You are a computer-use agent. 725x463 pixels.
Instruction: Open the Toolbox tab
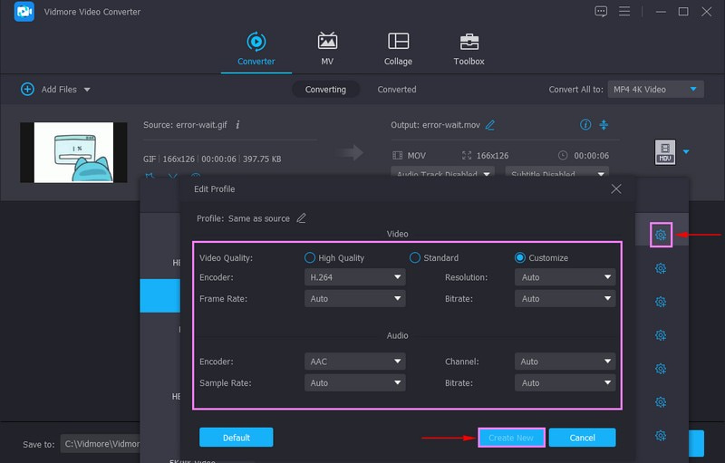469,48
